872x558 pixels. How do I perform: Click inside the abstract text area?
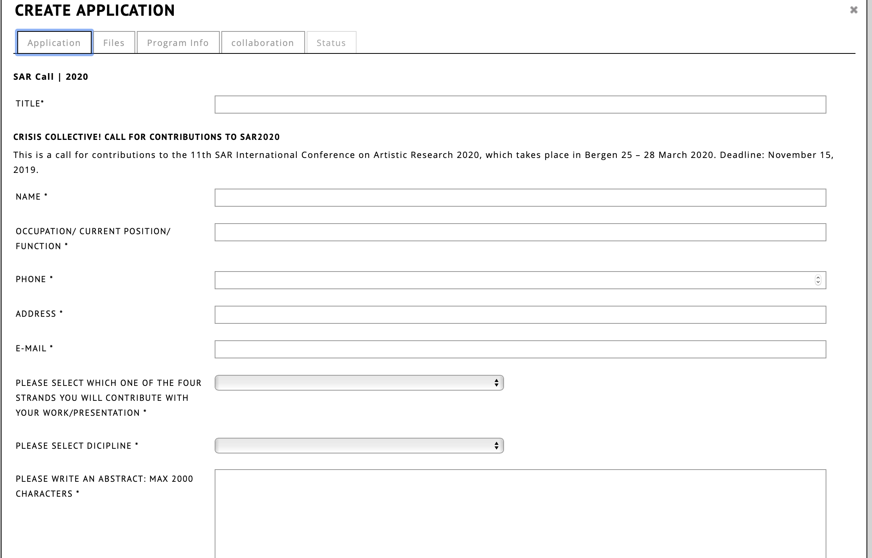(x=520, y=513)
